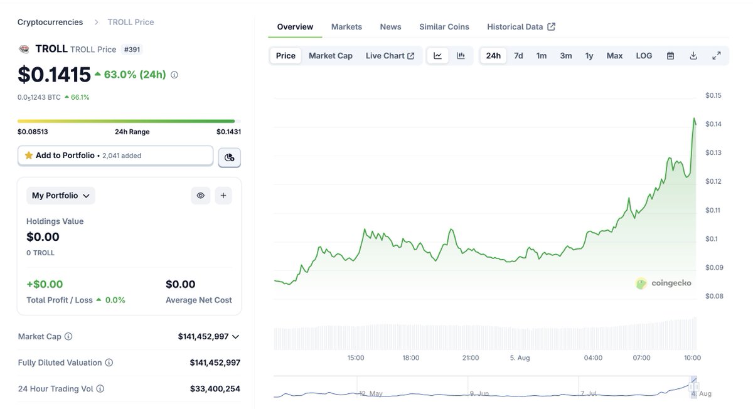753x409 pixels.
Task: Select the 24h time range
Action: [493, 56]
